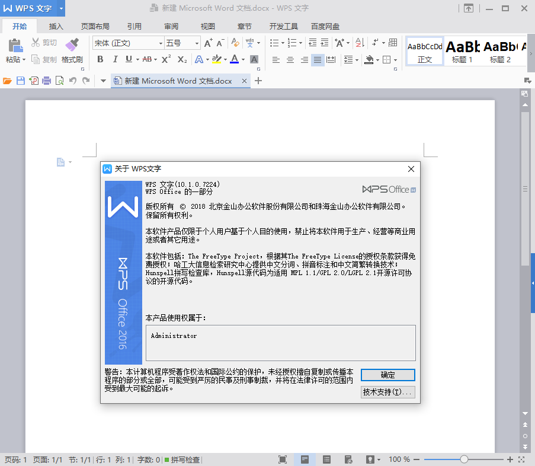
Task: Confirm the About dialog with OK button
Action: click(387, 375)
